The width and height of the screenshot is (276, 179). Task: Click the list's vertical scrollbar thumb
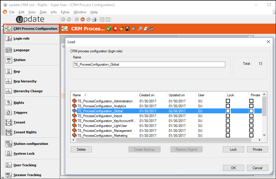coord(264,106)
